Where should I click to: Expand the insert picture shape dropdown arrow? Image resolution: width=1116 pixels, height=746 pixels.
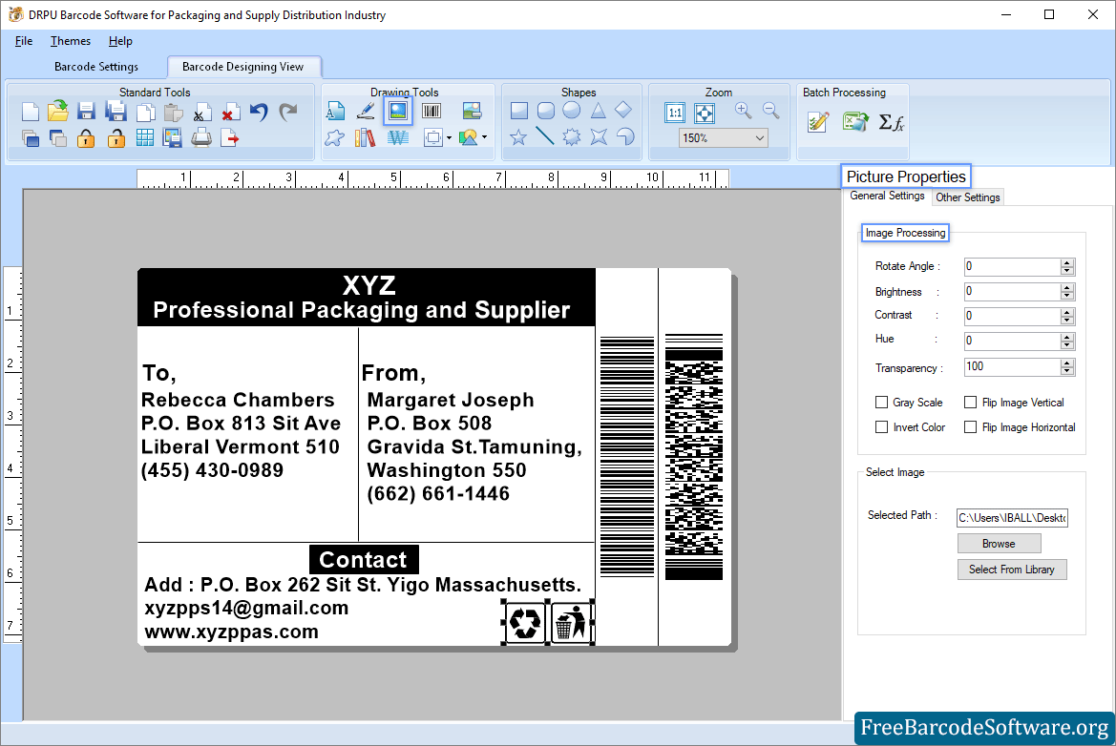(x=485, y=137)
